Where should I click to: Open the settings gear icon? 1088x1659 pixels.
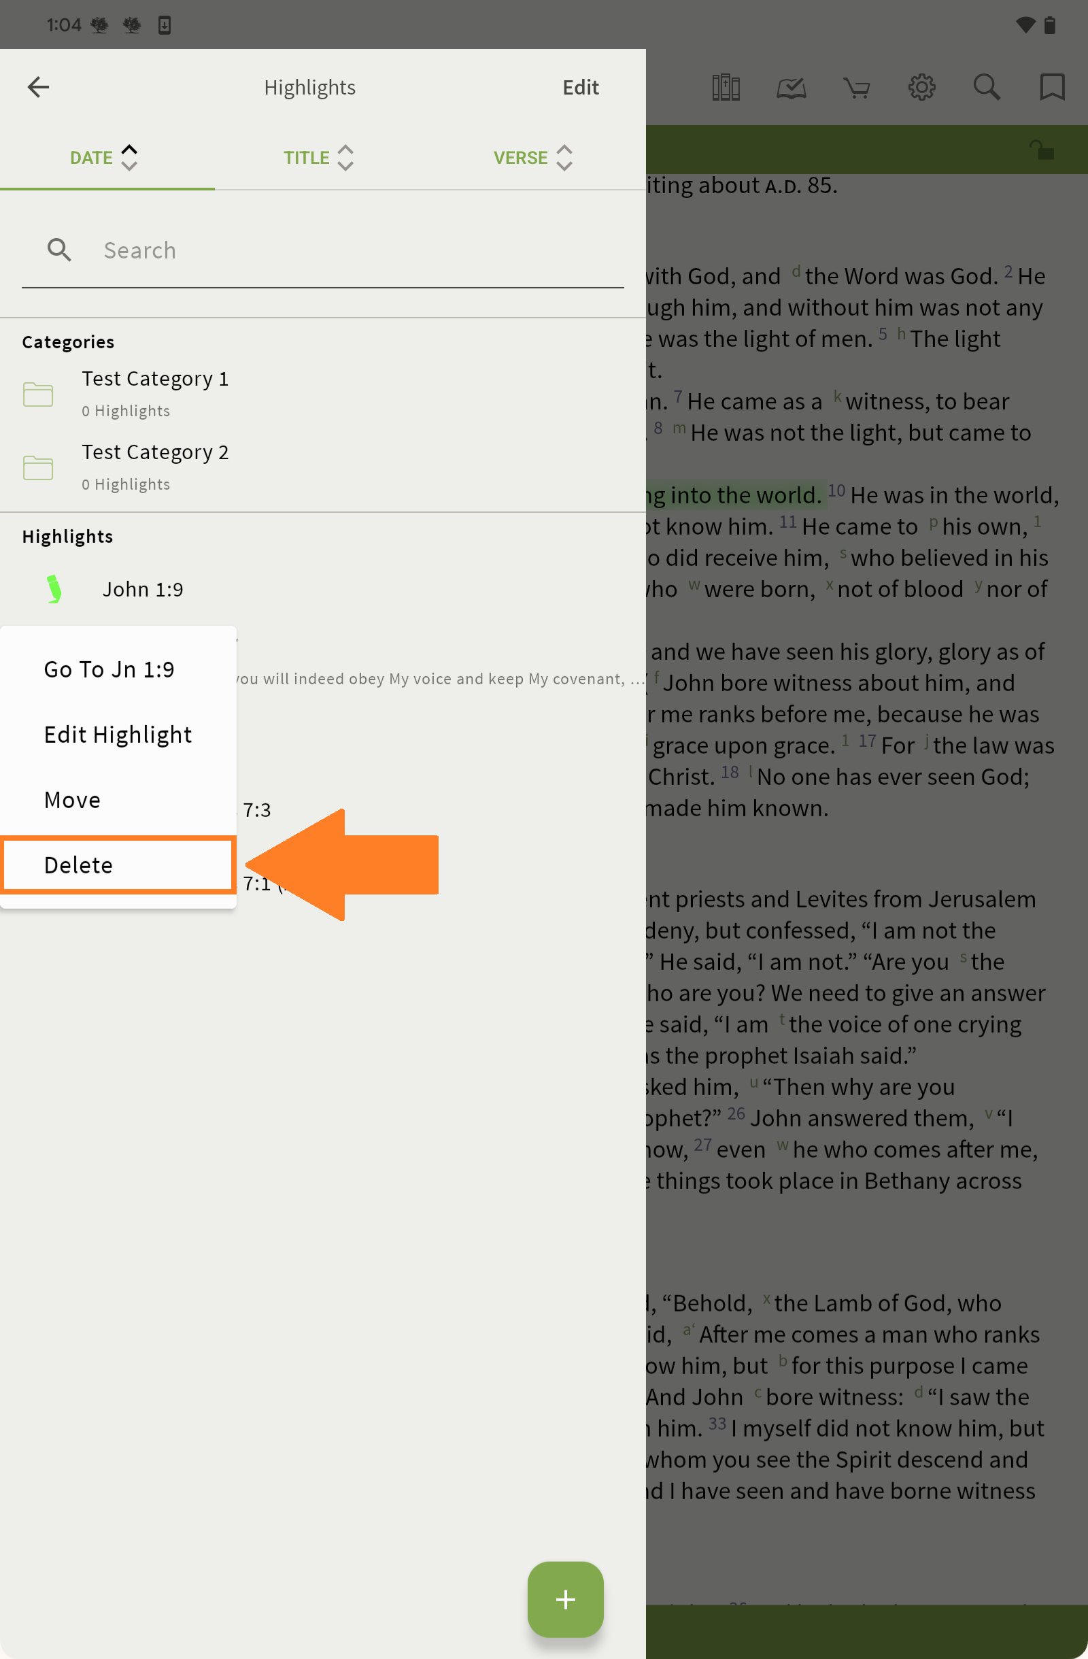pyautogui.click(x=921, y=88)
